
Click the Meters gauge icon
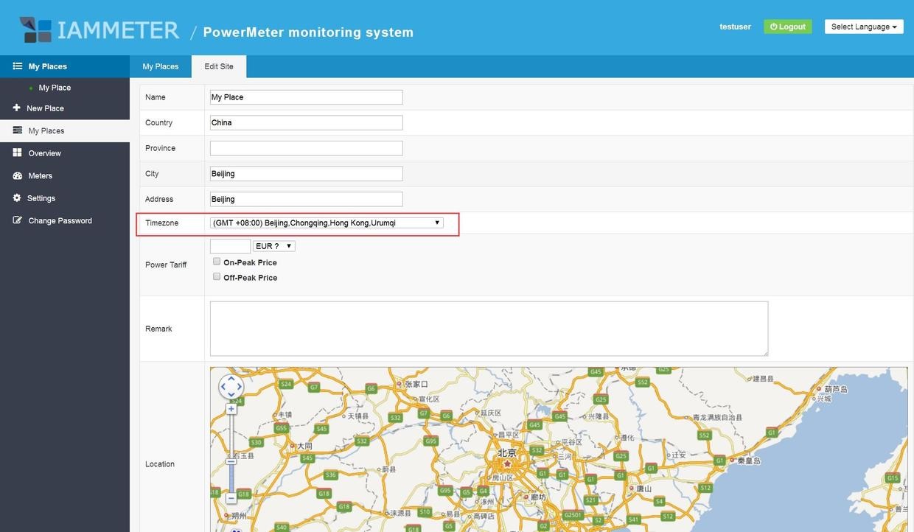pos(17,175)
